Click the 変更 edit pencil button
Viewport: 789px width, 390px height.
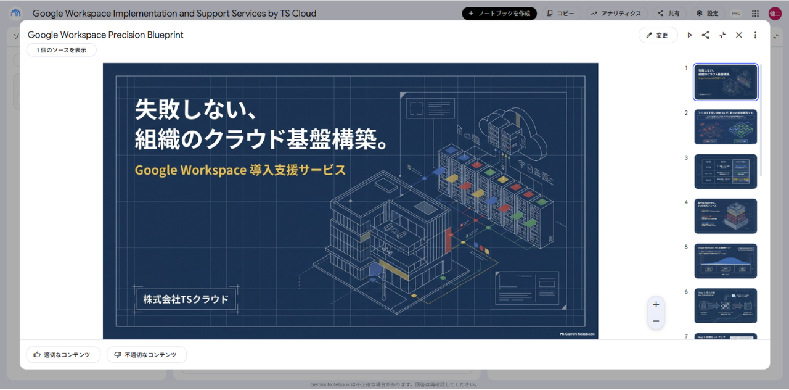658,35
